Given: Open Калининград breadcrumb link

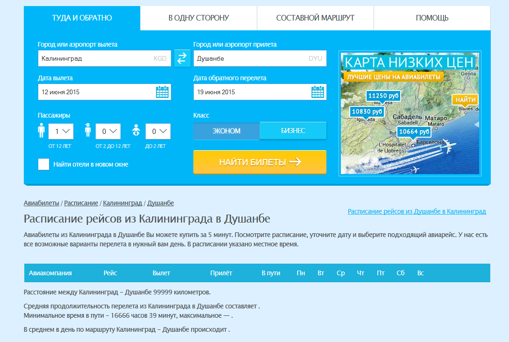Looking at the screenshot, I should coord(122,203).
